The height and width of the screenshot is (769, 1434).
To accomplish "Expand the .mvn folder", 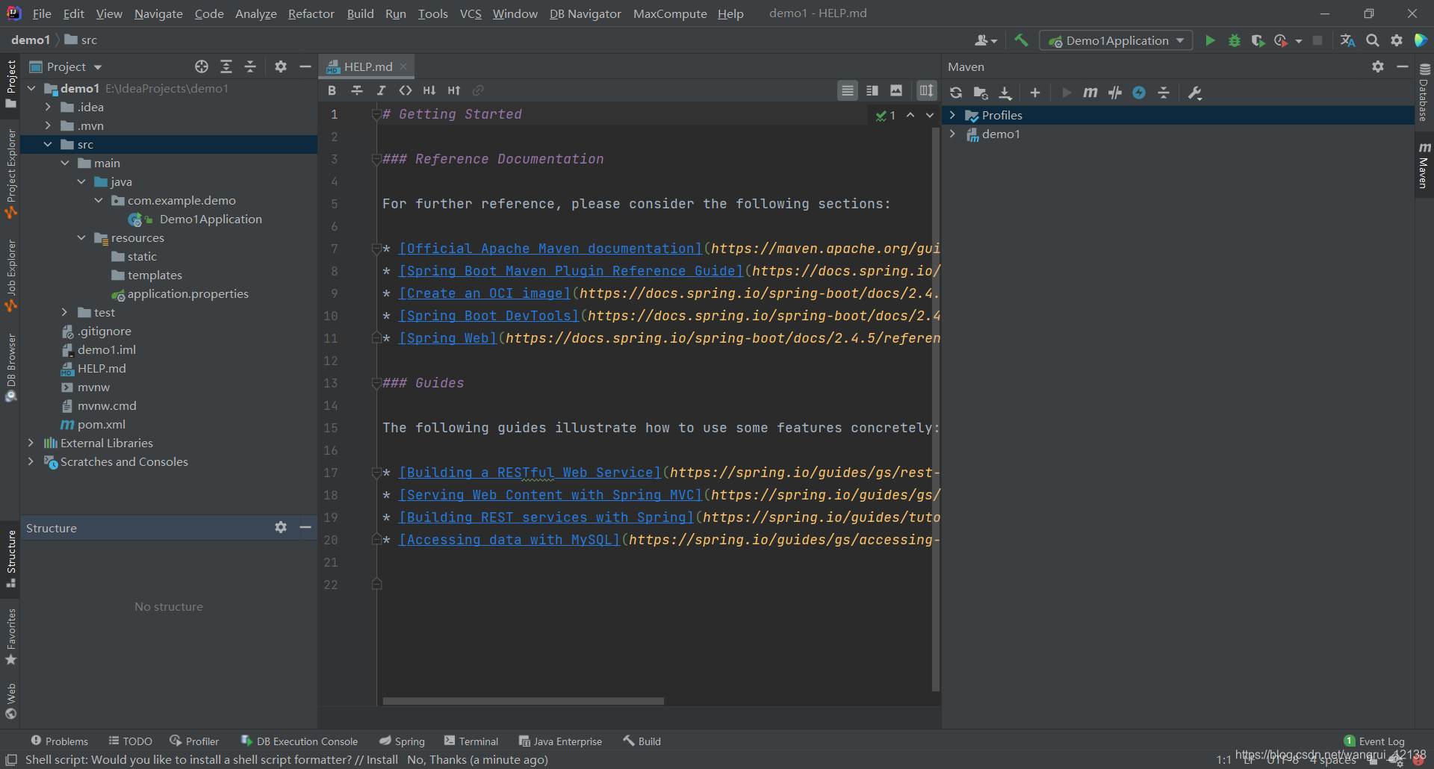I will tap(48, 125).
